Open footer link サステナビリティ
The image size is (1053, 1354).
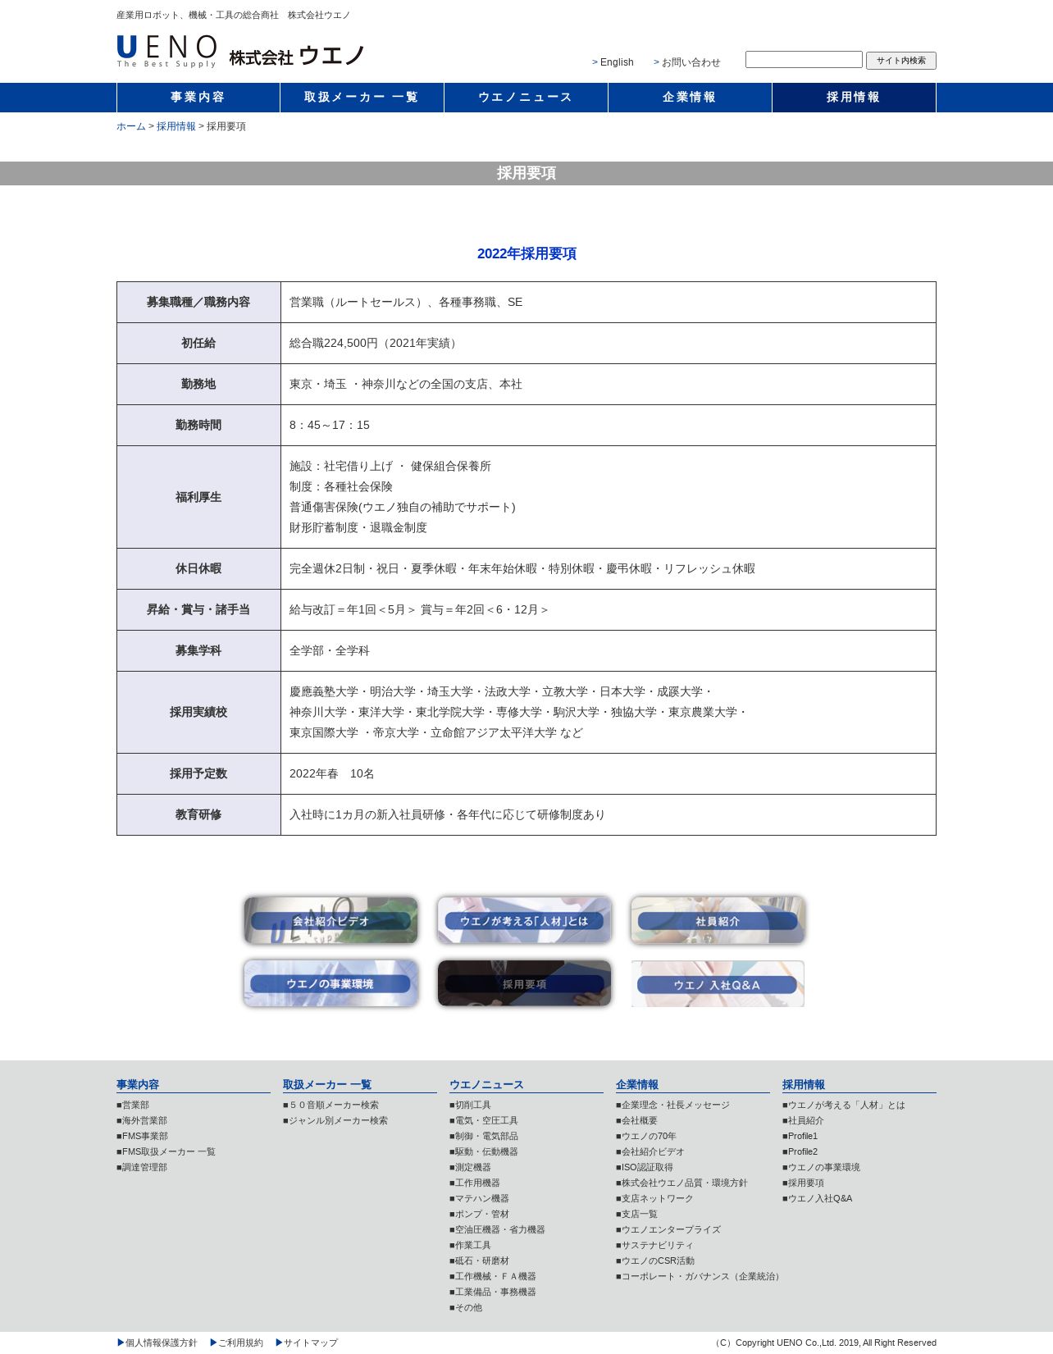654,1246
